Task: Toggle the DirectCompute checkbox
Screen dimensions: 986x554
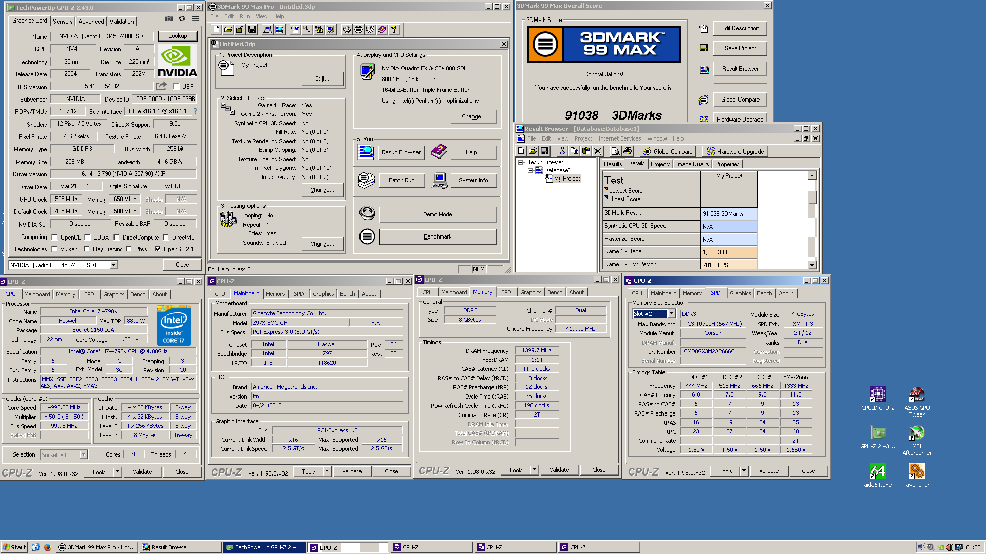Action: click(117, 238)
